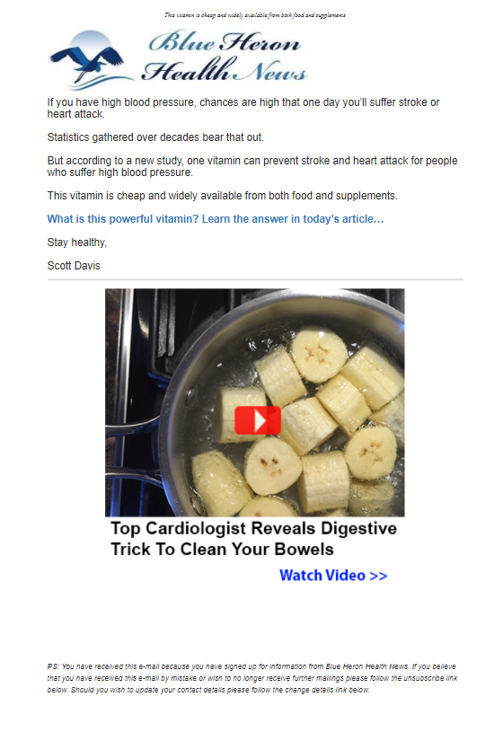The height and width of the screenshot is (732, 503).
Task: Click paragraph starting "If you have high blood pressure"
Action: [243, 108]
